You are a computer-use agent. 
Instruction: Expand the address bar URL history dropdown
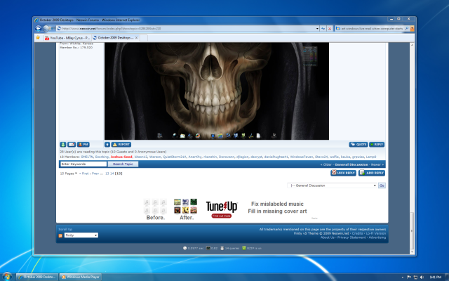[317, 29]
